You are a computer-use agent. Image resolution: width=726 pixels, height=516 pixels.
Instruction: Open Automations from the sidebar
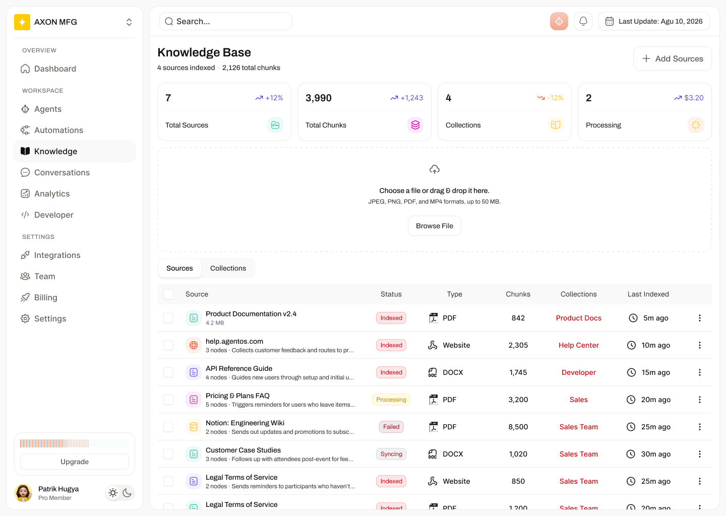coord(75,130)
